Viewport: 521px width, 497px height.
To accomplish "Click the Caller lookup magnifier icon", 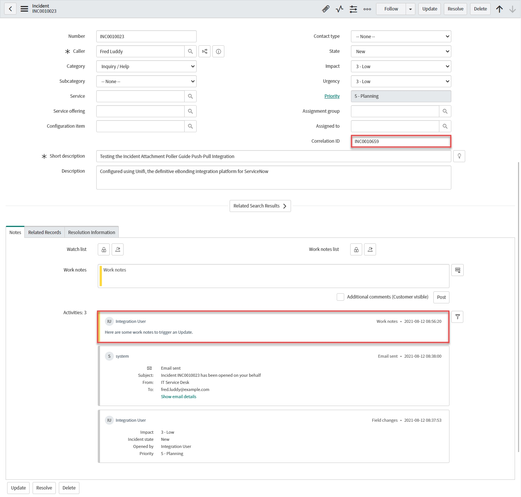I will [190, 51].
